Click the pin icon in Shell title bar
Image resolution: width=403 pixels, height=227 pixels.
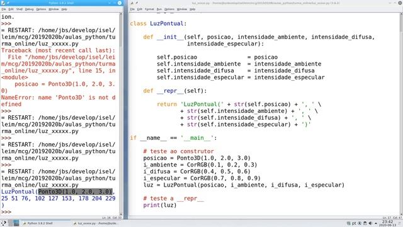coord(8,3)
